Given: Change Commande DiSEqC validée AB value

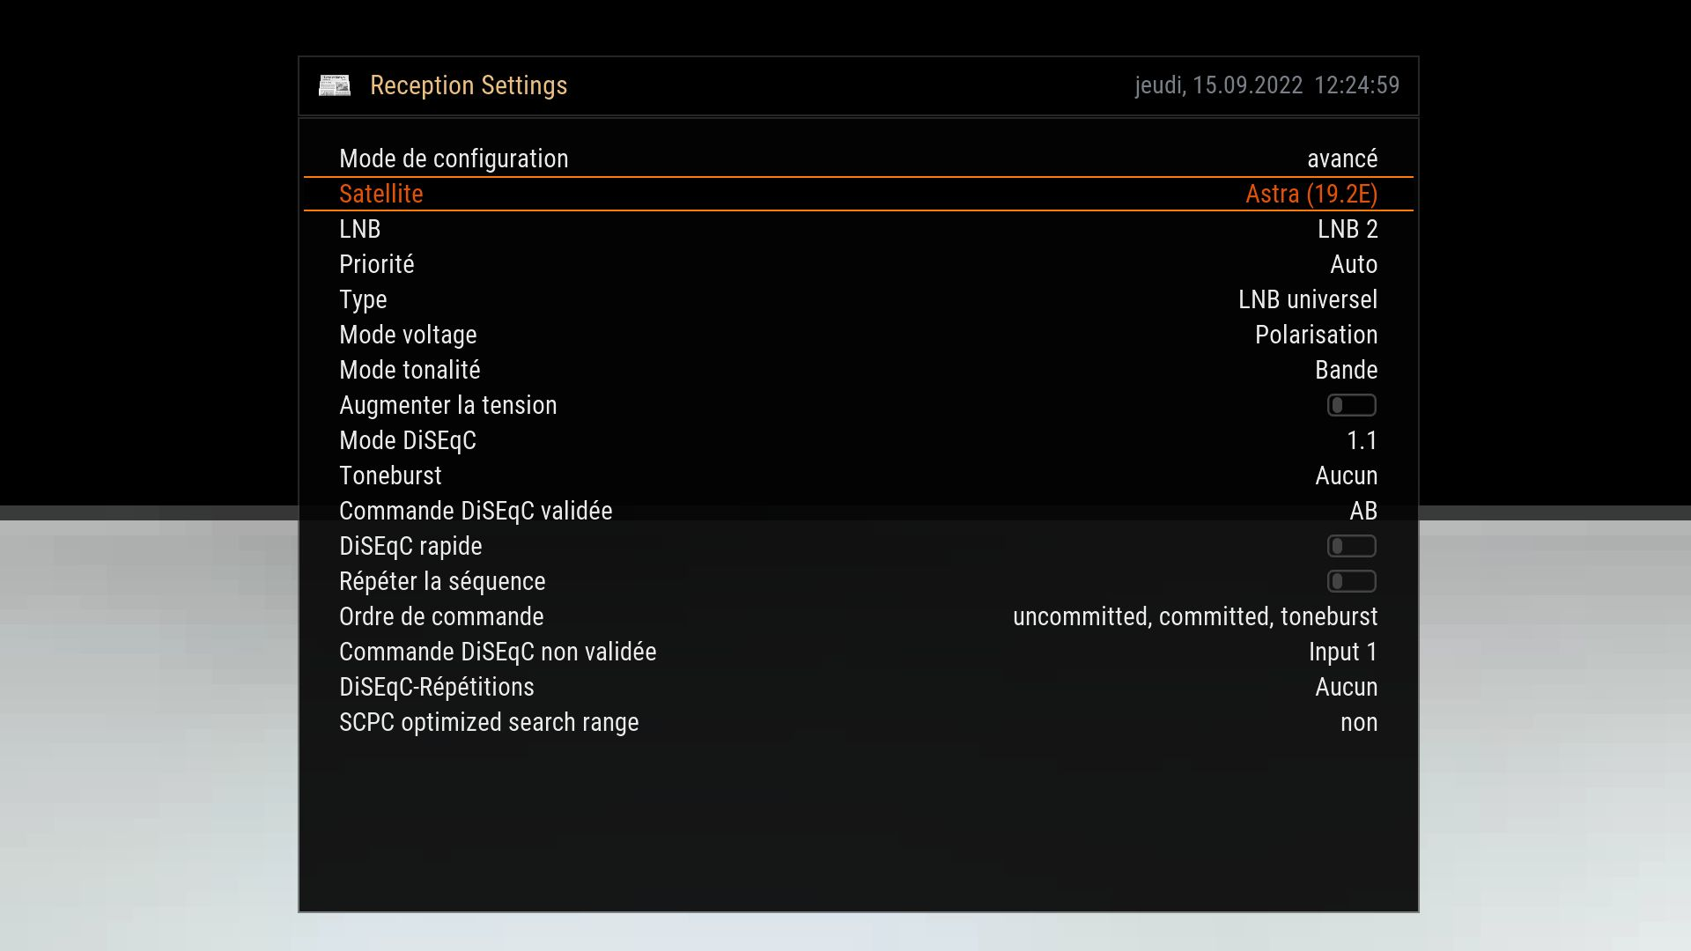Looking at the screenshot, I should pos(1363,511).
